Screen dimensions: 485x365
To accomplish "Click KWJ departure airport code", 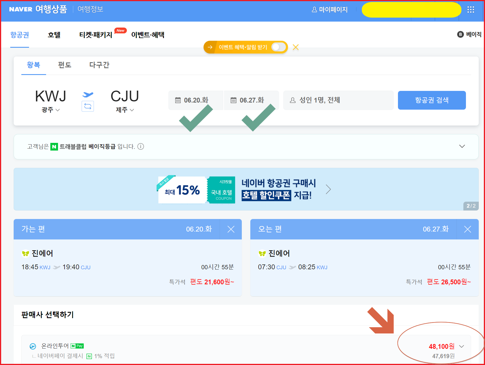I will coord(51,96).
